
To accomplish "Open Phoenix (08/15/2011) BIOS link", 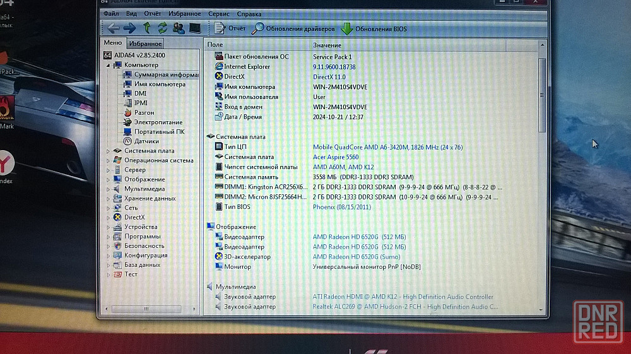I will pos(341,207).
